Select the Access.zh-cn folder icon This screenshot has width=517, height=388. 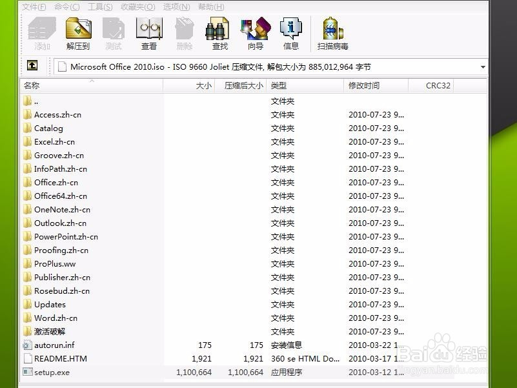pyautogui.click(x=28, y=114)
